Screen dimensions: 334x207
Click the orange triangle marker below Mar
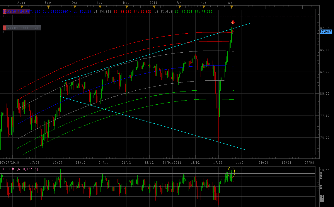[x=203, y=7]
